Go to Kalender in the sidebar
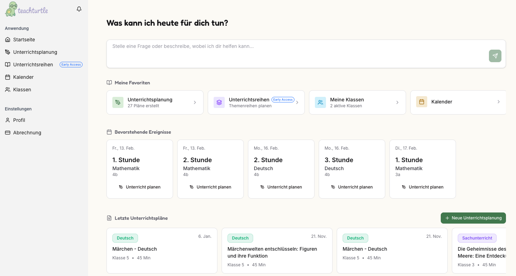This screenshot has height=276, width=516. coord(44,77)
